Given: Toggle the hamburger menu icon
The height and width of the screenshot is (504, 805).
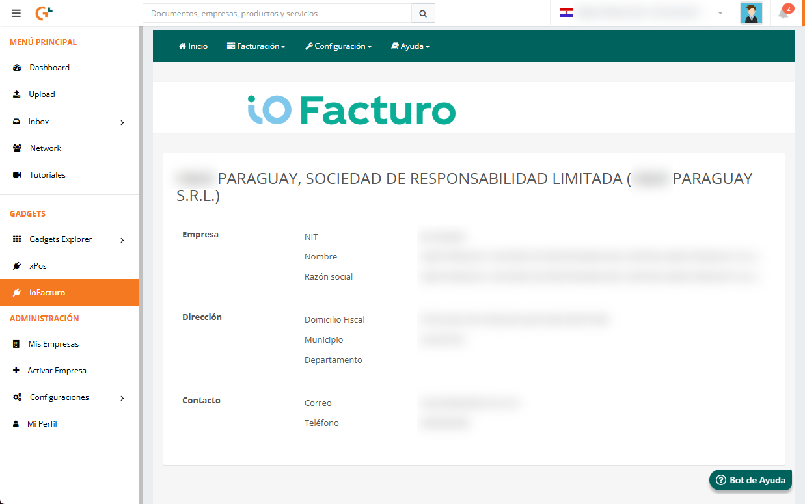Looking at the screenshot, I should coord(16,13).
